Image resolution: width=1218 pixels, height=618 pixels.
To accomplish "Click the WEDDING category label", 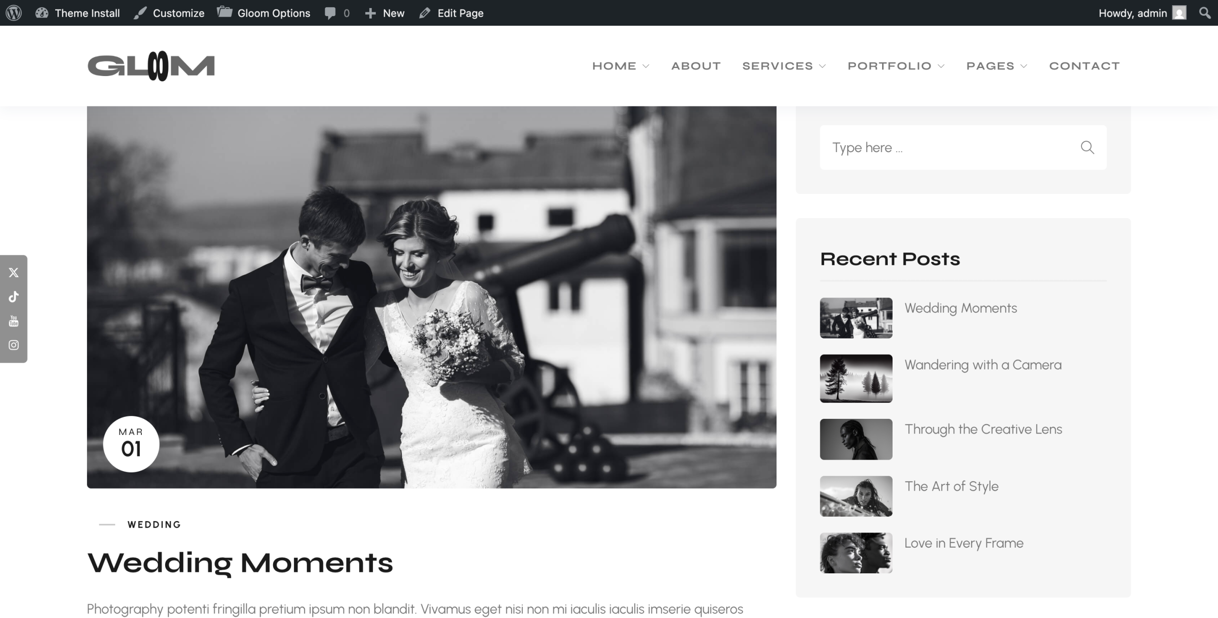I will click(x=154, y=525).
